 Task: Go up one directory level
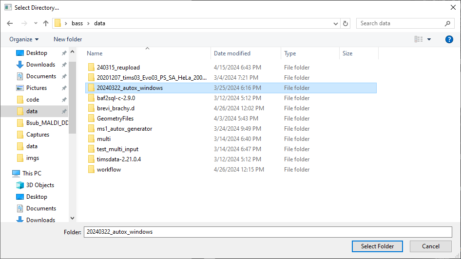[46, 23]
